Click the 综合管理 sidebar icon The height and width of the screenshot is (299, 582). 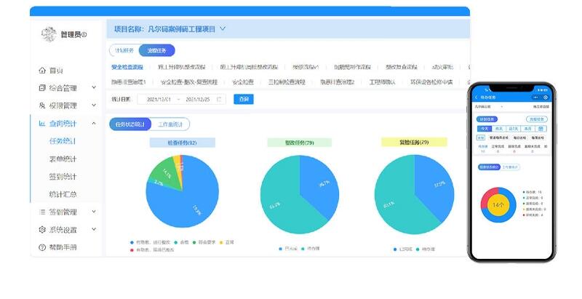pyautogui.click(x=41, y=88)
